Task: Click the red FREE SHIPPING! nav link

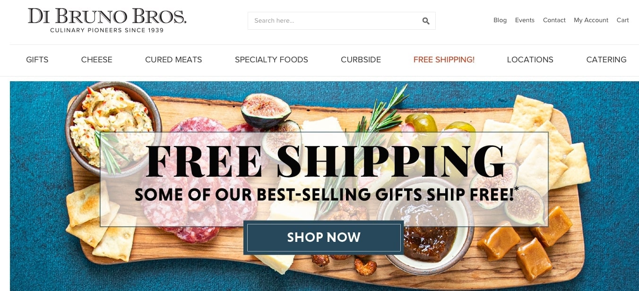Action: point(444,60)
